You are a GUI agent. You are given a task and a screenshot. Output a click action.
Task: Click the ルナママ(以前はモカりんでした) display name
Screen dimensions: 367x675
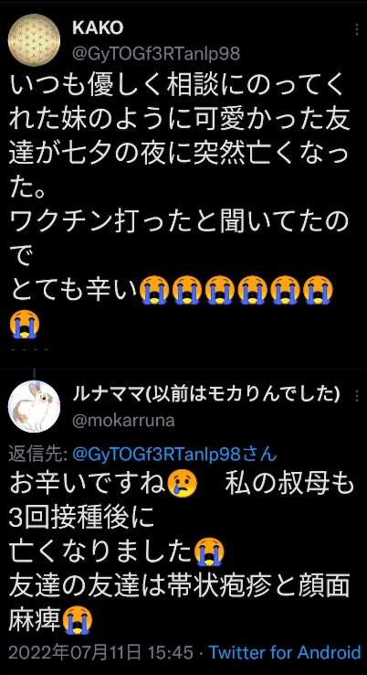205,394
